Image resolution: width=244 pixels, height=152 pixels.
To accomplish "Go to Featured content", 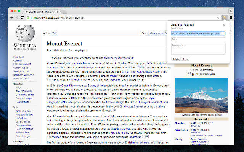I will click(22, 64).
